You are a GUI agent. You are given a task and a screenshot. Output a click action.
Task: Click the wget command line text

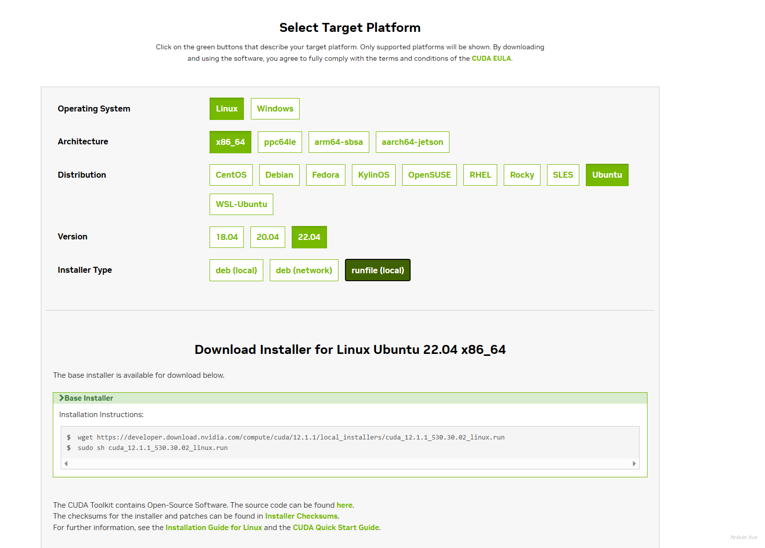click(291, 438)
